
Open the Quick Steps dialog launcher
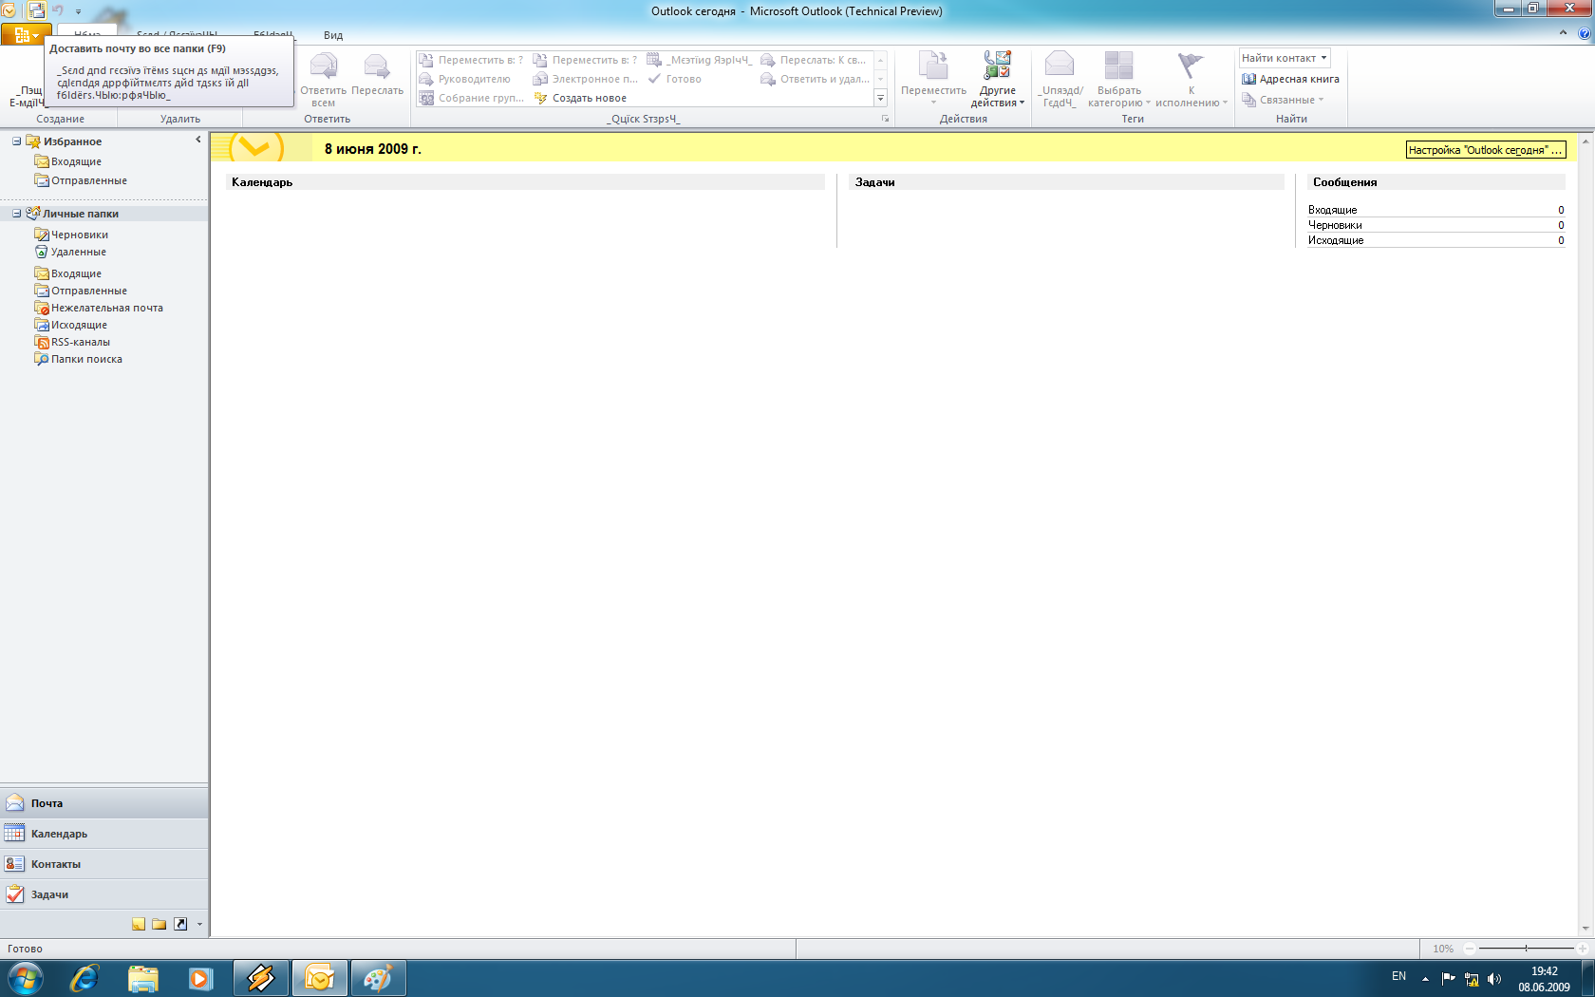coord(885,119)
